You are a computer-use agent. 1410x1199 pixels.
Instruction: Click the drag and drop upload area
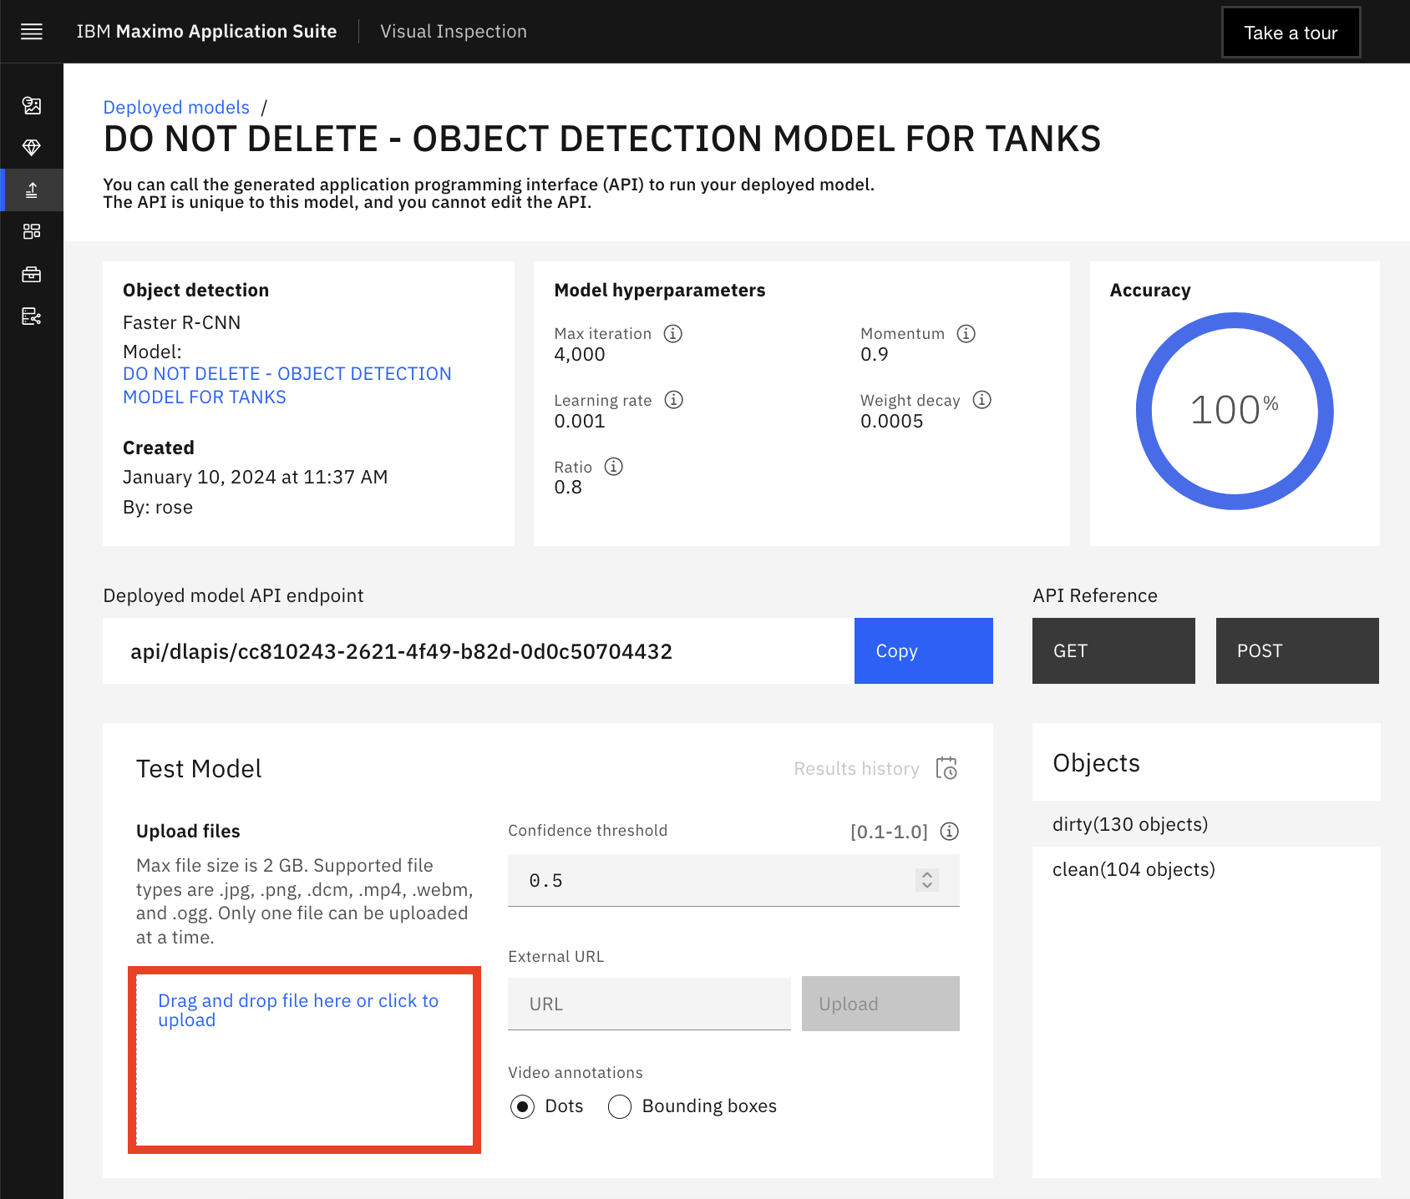click(304, 1060)
